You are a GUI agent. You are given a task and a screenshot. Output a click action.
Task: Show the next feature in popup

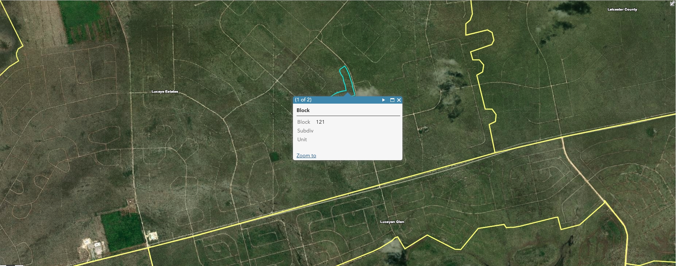pyautogui.click(x=383, y=100)
